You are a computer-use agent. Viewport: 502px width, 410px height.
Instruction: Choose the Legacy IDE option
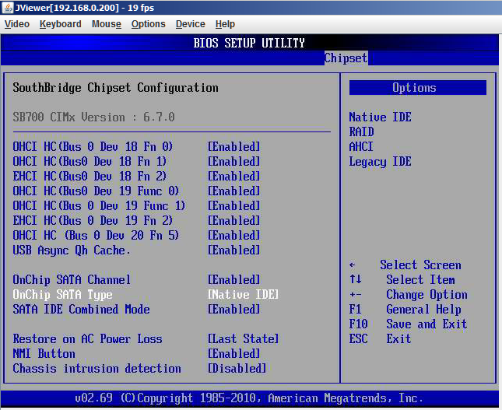pos(380,162)
